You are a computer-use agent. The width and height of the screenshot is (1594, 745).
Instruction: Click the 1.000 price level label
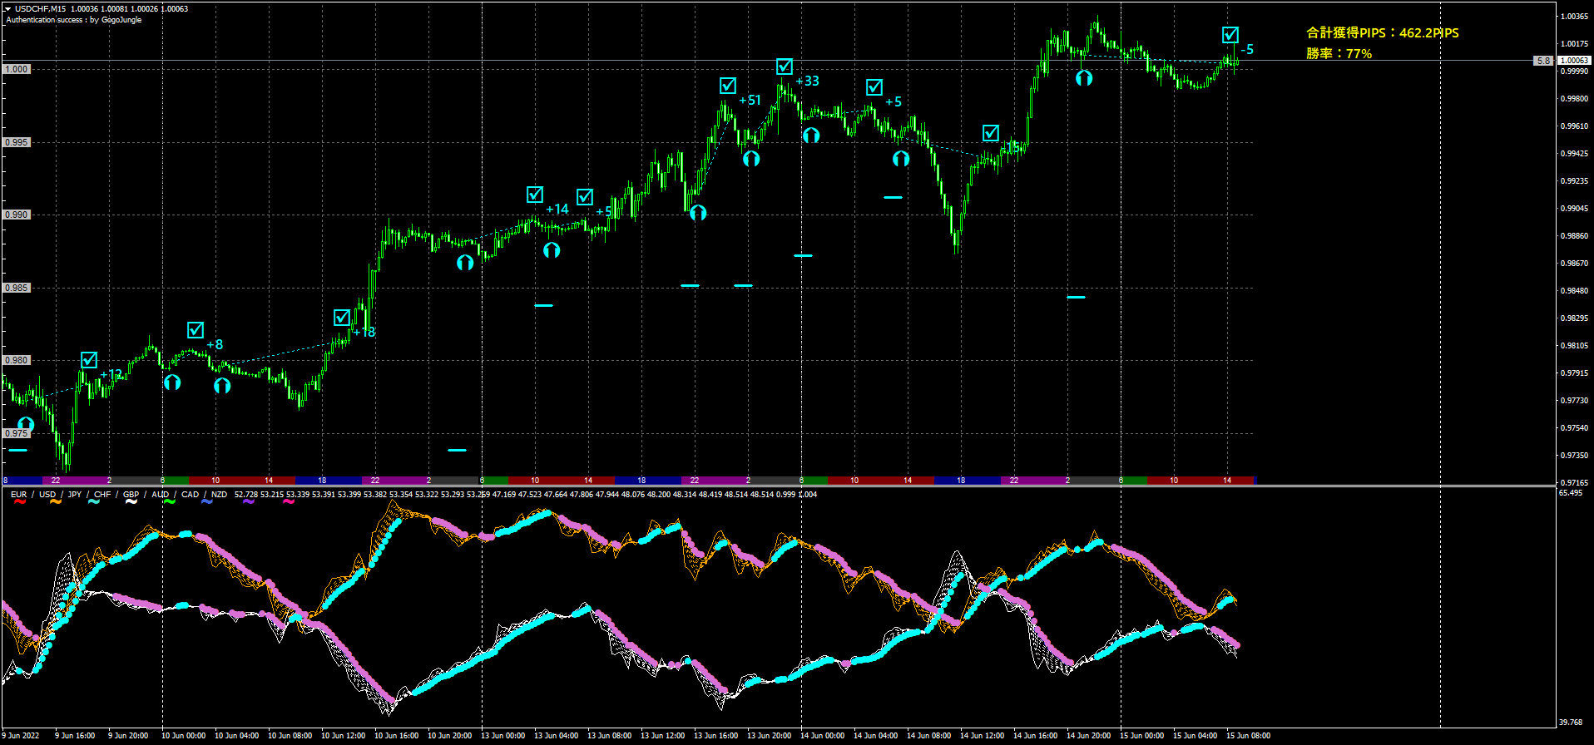17,69
